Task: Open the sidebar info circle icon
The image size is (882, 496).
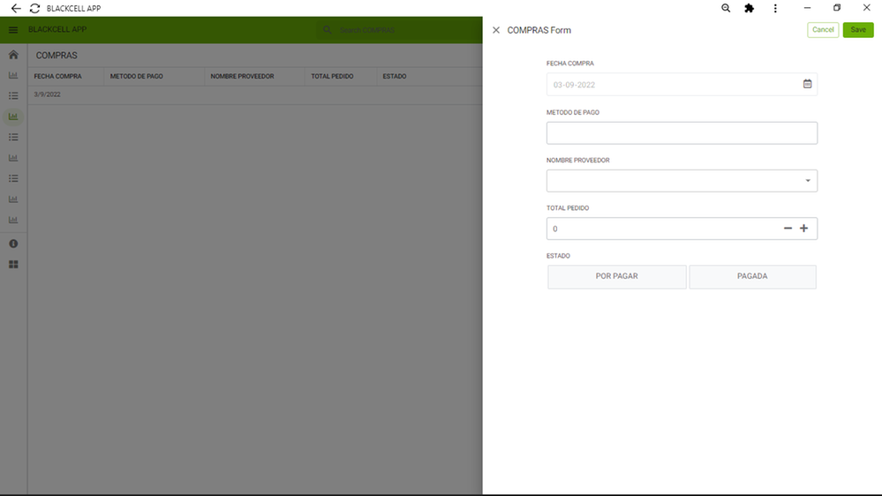Action: (13, 244)
